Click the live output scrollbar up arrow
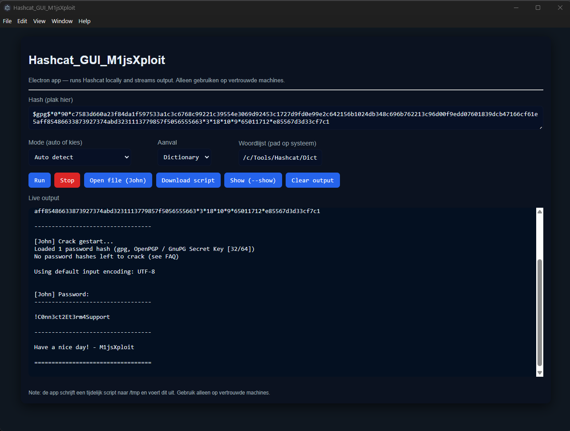Screen dimensions: 570x431 pyautogui.click(x=540, y=212)
